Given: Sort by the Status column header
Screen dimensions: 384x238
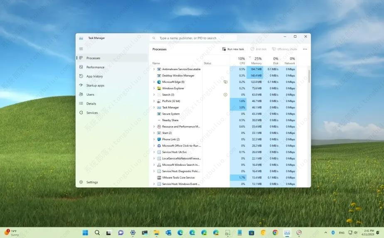Looking at the screenshot, I should point(207,63).
